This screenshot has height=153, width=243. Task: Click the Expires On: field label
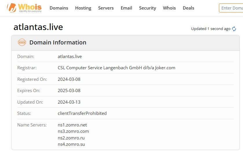[29, 90]
